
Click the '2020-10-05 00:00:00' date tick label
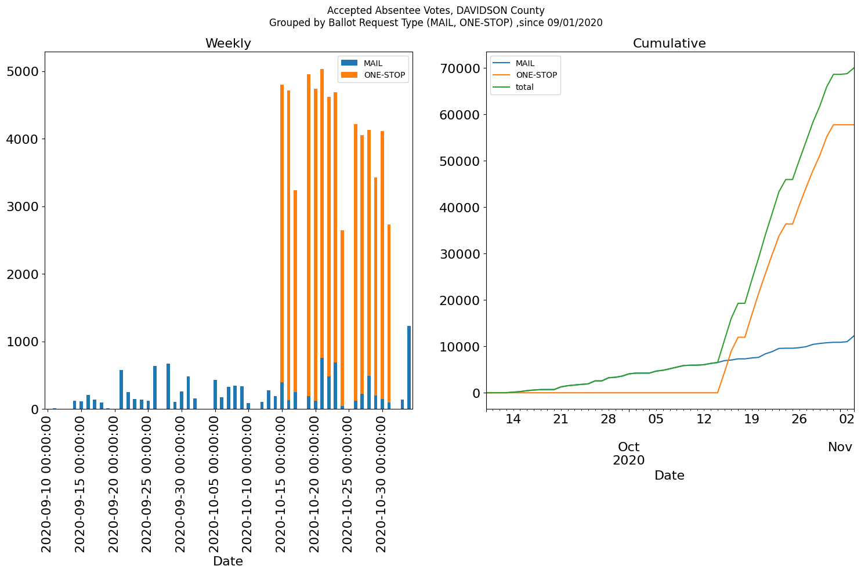point(215,483)
